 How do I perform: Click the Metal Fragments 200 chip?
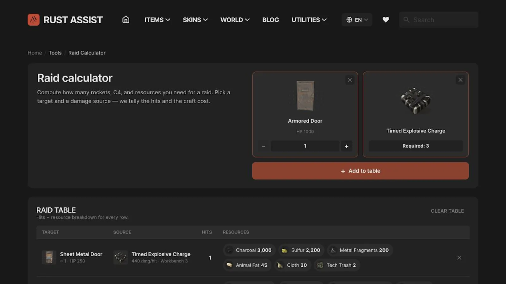coord(360,250)
